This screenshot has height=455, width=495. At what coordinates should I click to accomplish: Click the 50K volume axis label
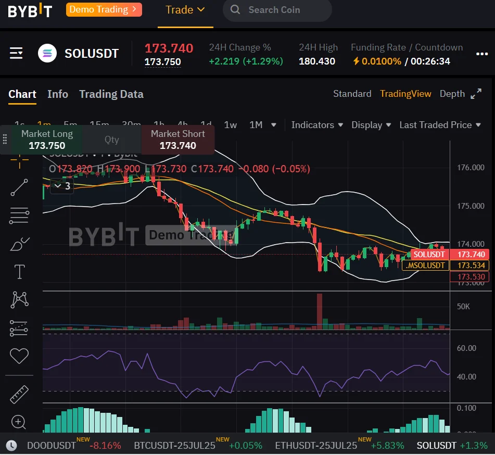(463, 306)
